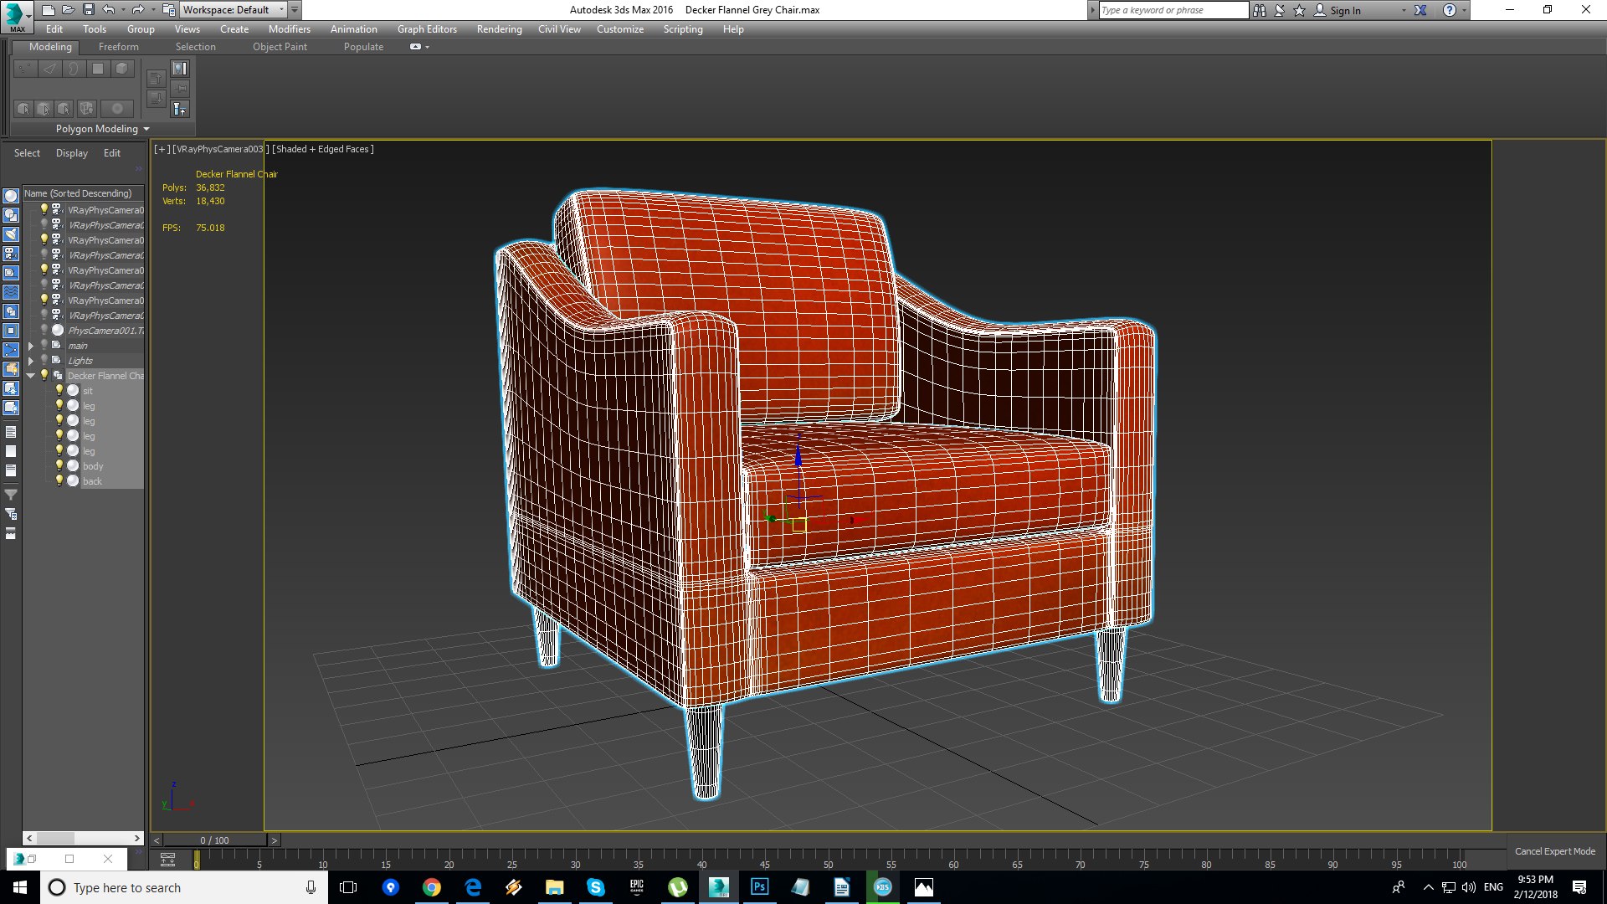Collapse the Decker Flannel Chair group
Viewport: 1607px width, 904px height.
pyautogui.click(x=31, y=376)
